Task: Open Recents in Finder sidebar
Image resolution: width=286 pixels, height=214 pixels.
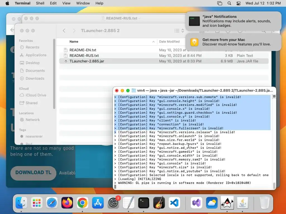Action: pos(32,47)
